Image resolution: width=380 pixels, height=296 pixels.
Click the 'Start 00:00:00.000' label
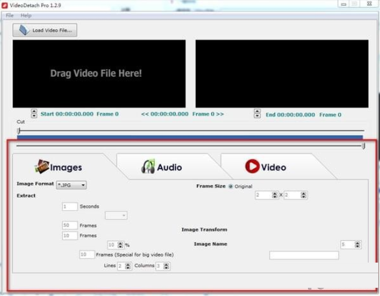[x=67, y=114]
